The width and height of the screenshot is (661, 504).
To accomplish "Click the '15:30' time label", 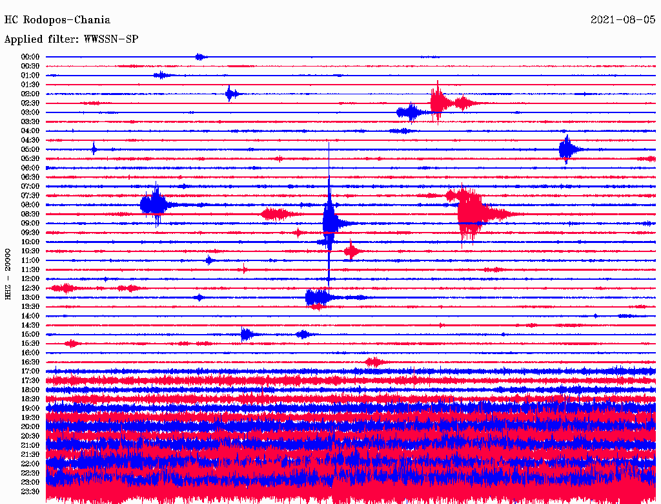I will click(30, 344).
